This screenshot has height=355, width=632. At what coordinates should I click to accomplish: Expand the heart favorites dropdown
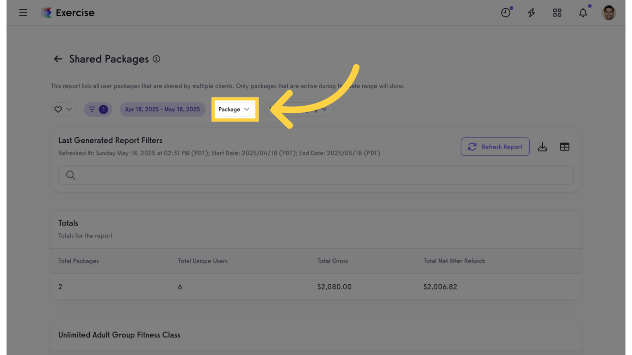tap(63, 110)
